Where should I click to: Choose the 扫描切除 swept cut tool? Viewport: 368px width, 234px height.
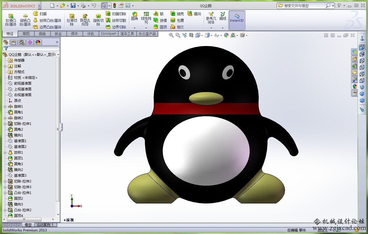click(x=116, y=14)
